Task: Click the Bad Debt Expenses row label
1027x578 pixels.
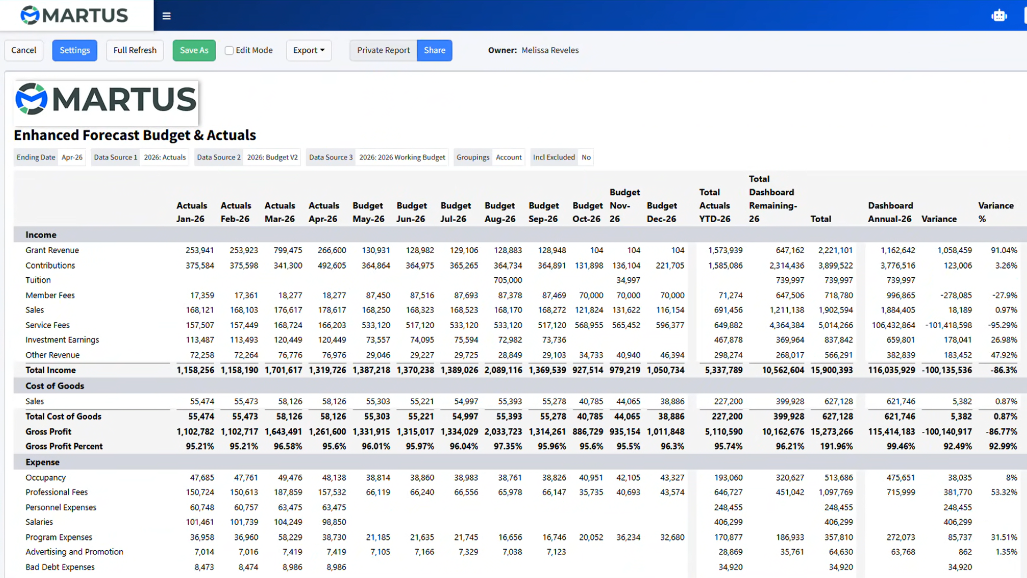Action: 60,567
